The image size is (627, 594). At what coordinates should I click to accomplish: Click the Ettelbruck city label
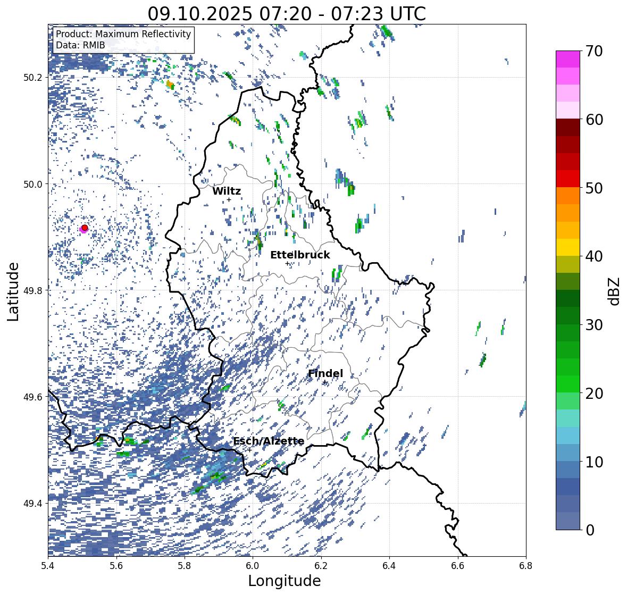tap(300, 255)
